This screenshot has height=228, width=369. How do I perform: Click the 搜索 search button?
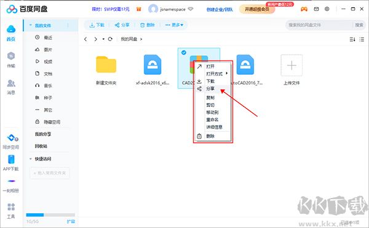tap(359, 25)
